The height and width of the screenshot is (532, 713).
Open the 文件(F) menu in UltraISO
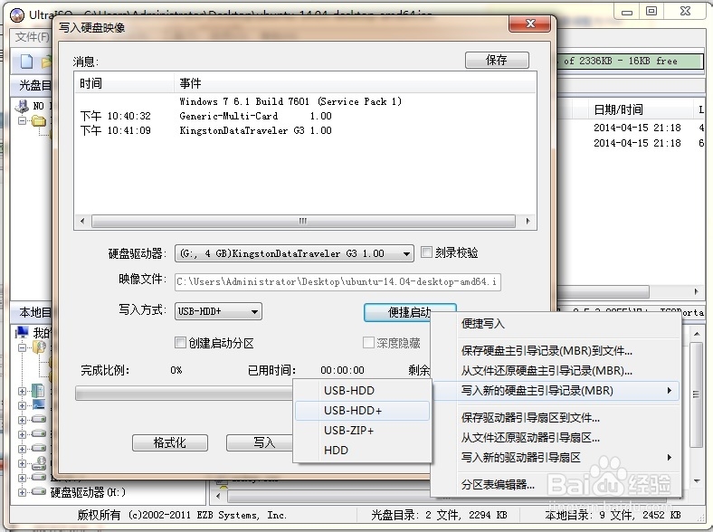32,37
